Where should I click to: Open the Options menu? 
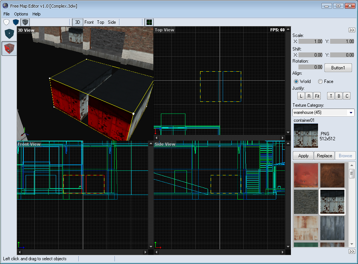21,14
